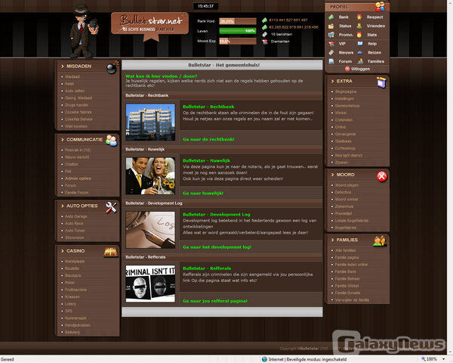Expand the Auto Opties menu arrow
453x363 pixels.
click(x=62, y=206)
